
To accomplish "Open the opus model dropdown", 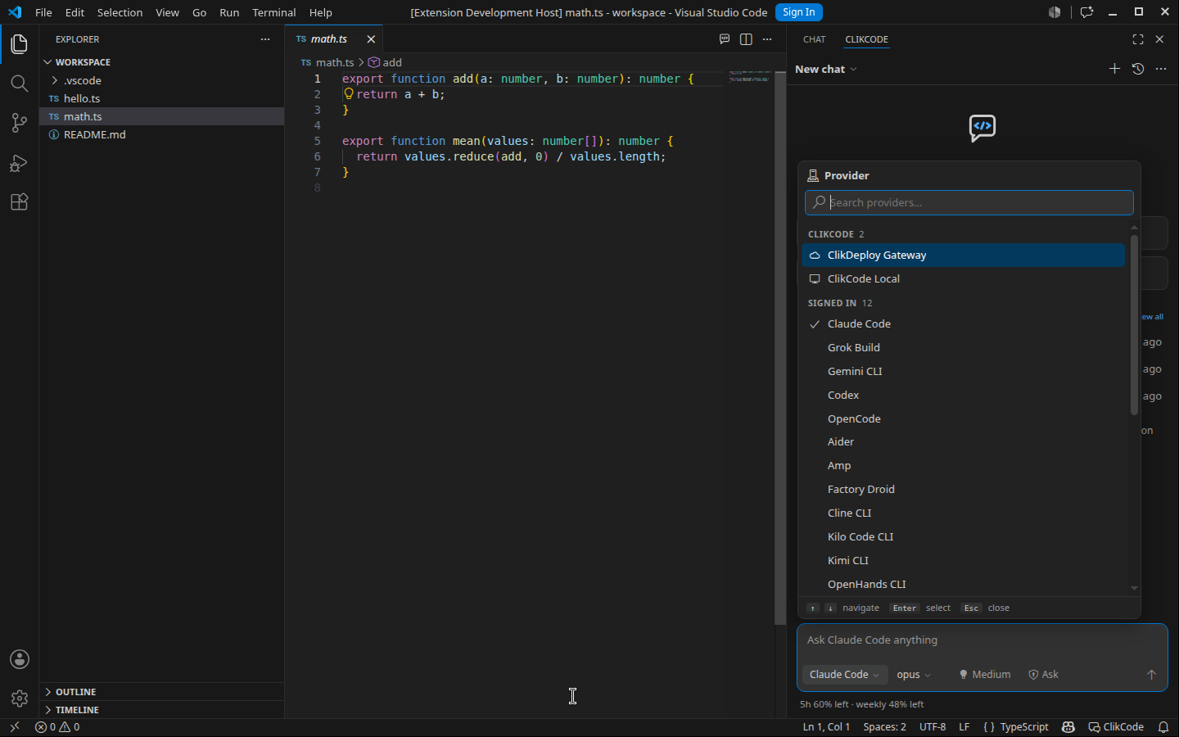I will (x=914, y=675).
